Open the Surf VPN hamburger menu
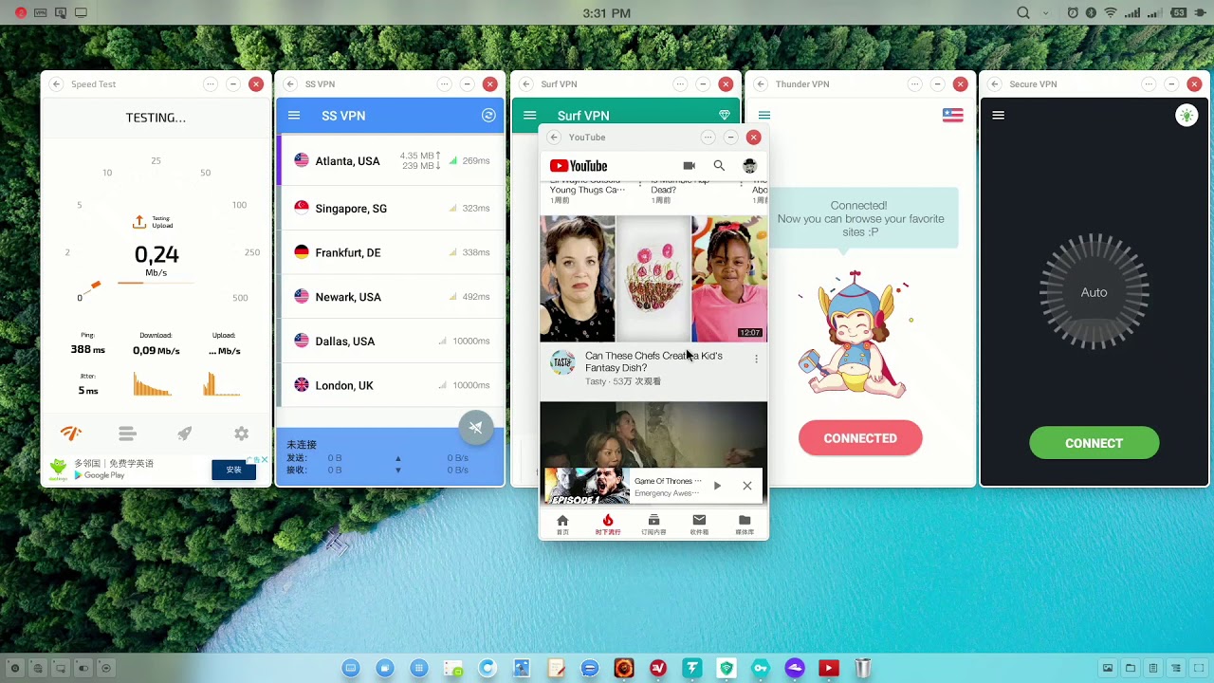The image size is (1214, 683). click(529, 116)
